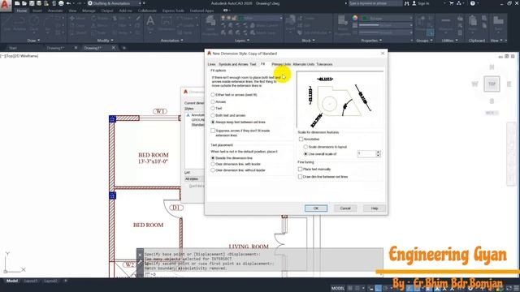Tick the Annotative checkbox
The image size is (520, 292).
tap(301, 140)
